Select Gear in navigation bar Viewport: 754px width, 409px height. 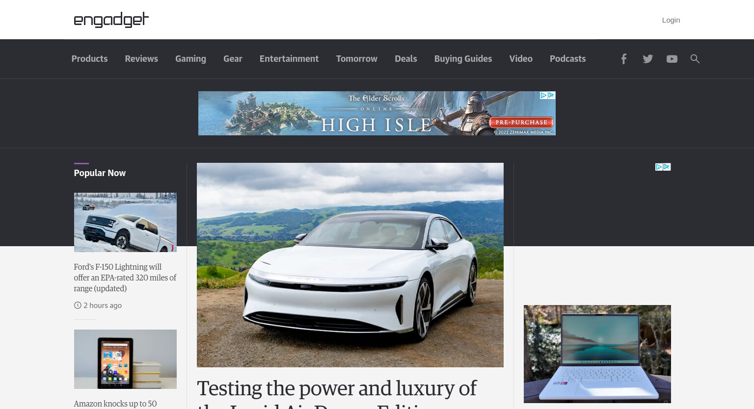click(233, 59)
